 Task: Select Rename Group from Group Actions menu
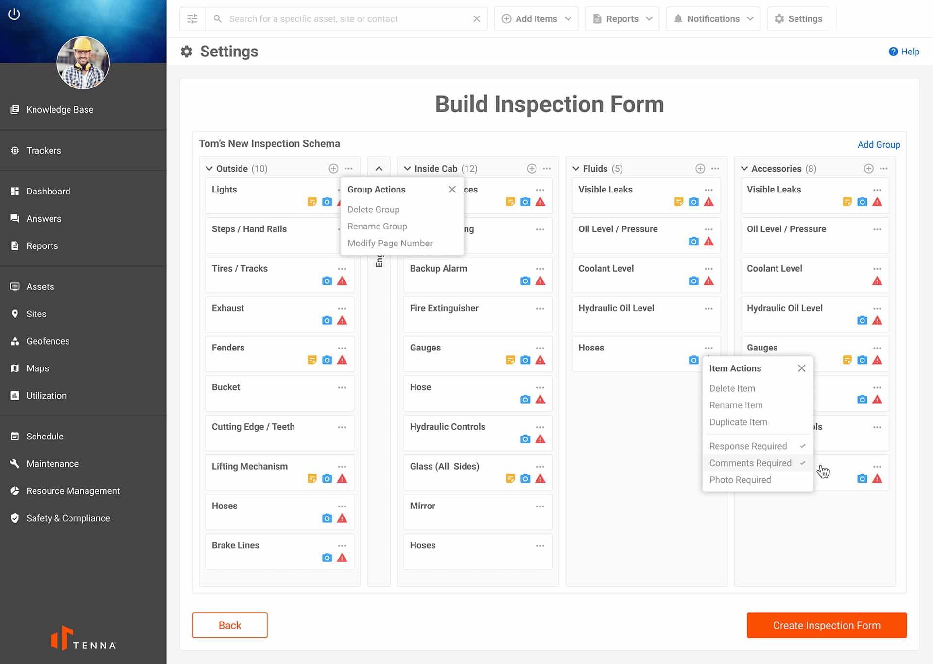click(x=377, y=227)
